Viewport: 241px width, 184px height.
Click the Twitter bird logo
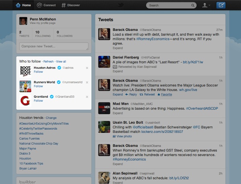click(120, 5)
